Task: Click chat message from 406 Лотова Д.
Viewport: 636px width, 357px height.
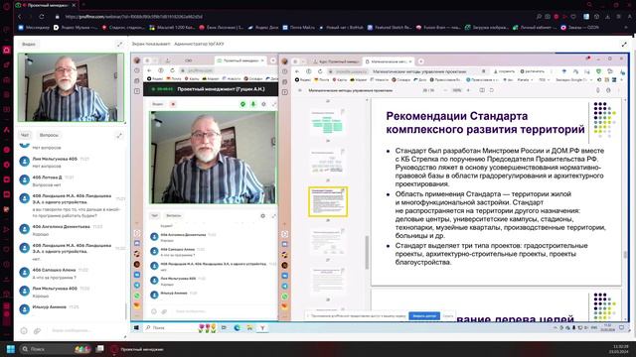Action: (x=72, y=180)
